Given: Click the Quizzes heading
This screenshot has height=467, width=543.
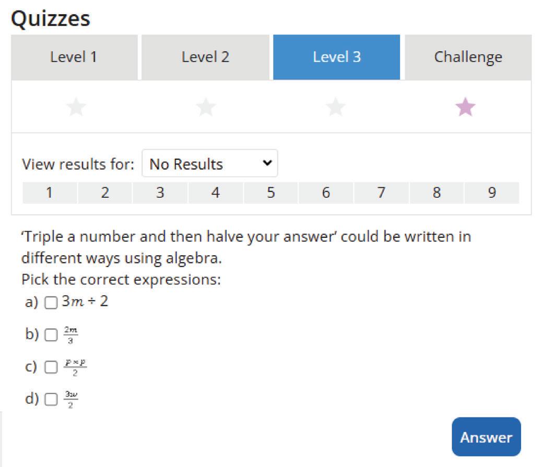Looking at the screenshot, I should [51, 18].
